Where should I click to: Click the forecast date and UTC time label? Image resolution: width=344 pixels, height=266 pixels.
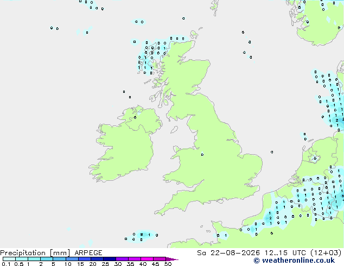[269, 253]
